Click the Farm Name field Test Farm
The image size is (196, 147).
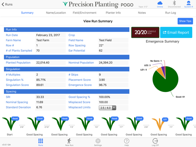[x=50, y=40]
